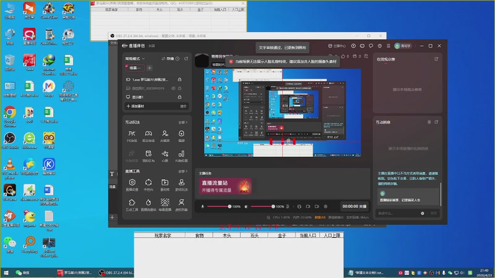Open the PK连线 interactive feature
This screenshot has height=278, width=495.
(x=132, y=136)
